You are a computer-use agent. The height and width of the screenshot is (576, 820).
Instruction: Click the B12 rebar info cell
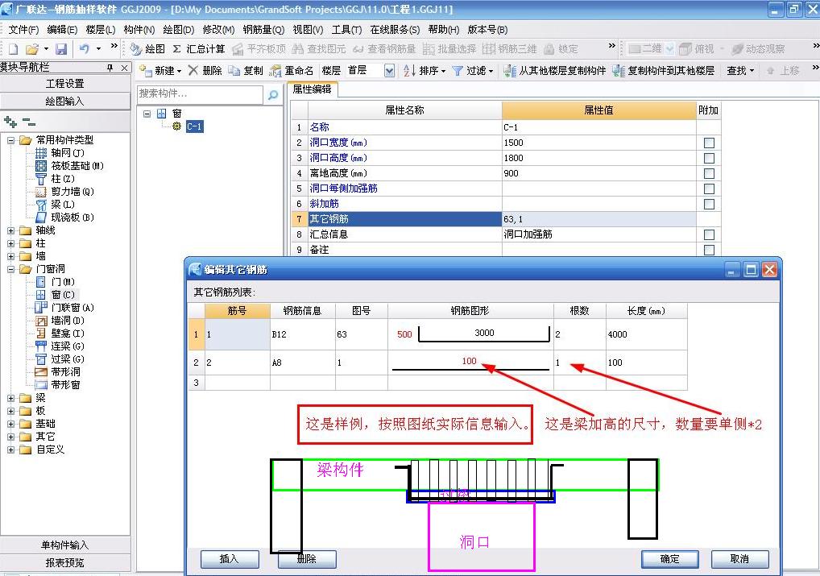(x=302, y=334)
